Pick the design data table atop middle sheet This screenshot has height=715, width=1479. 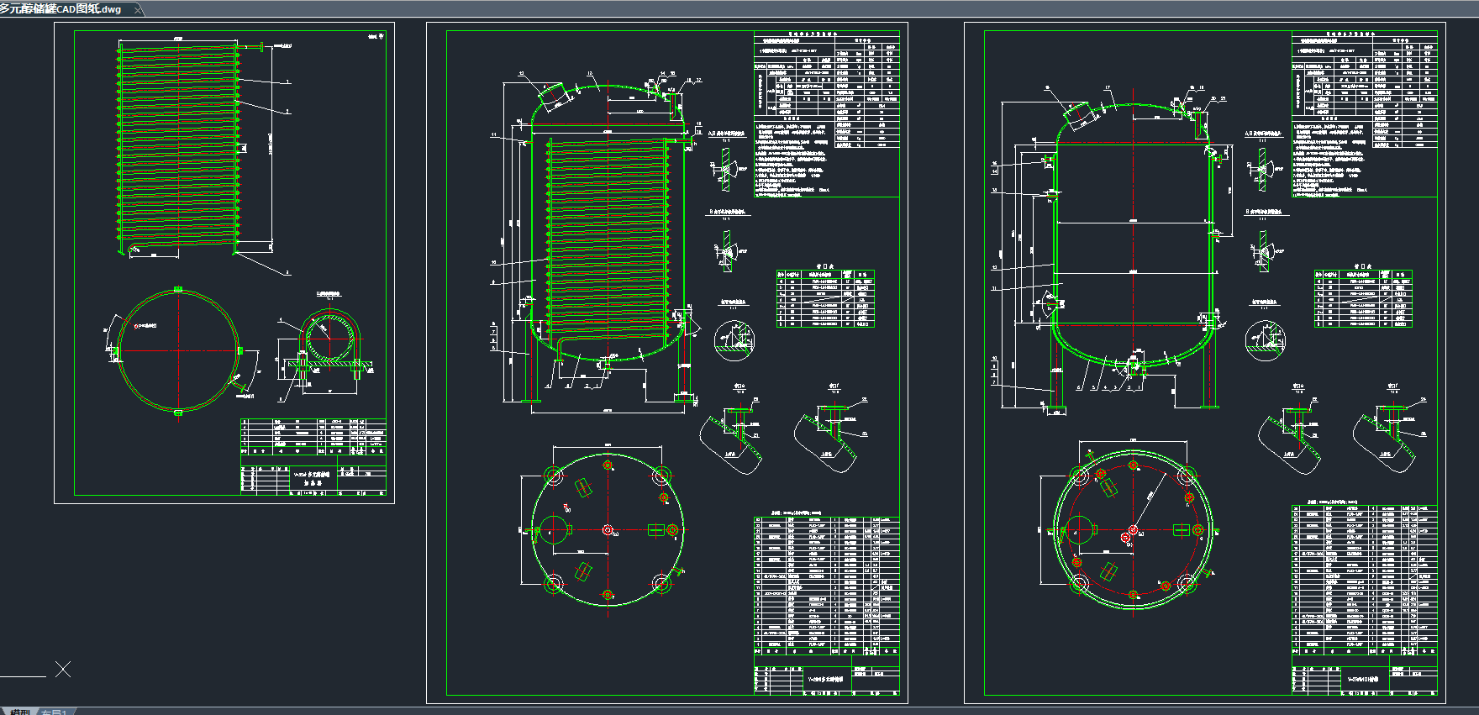(x=827, y=91)
